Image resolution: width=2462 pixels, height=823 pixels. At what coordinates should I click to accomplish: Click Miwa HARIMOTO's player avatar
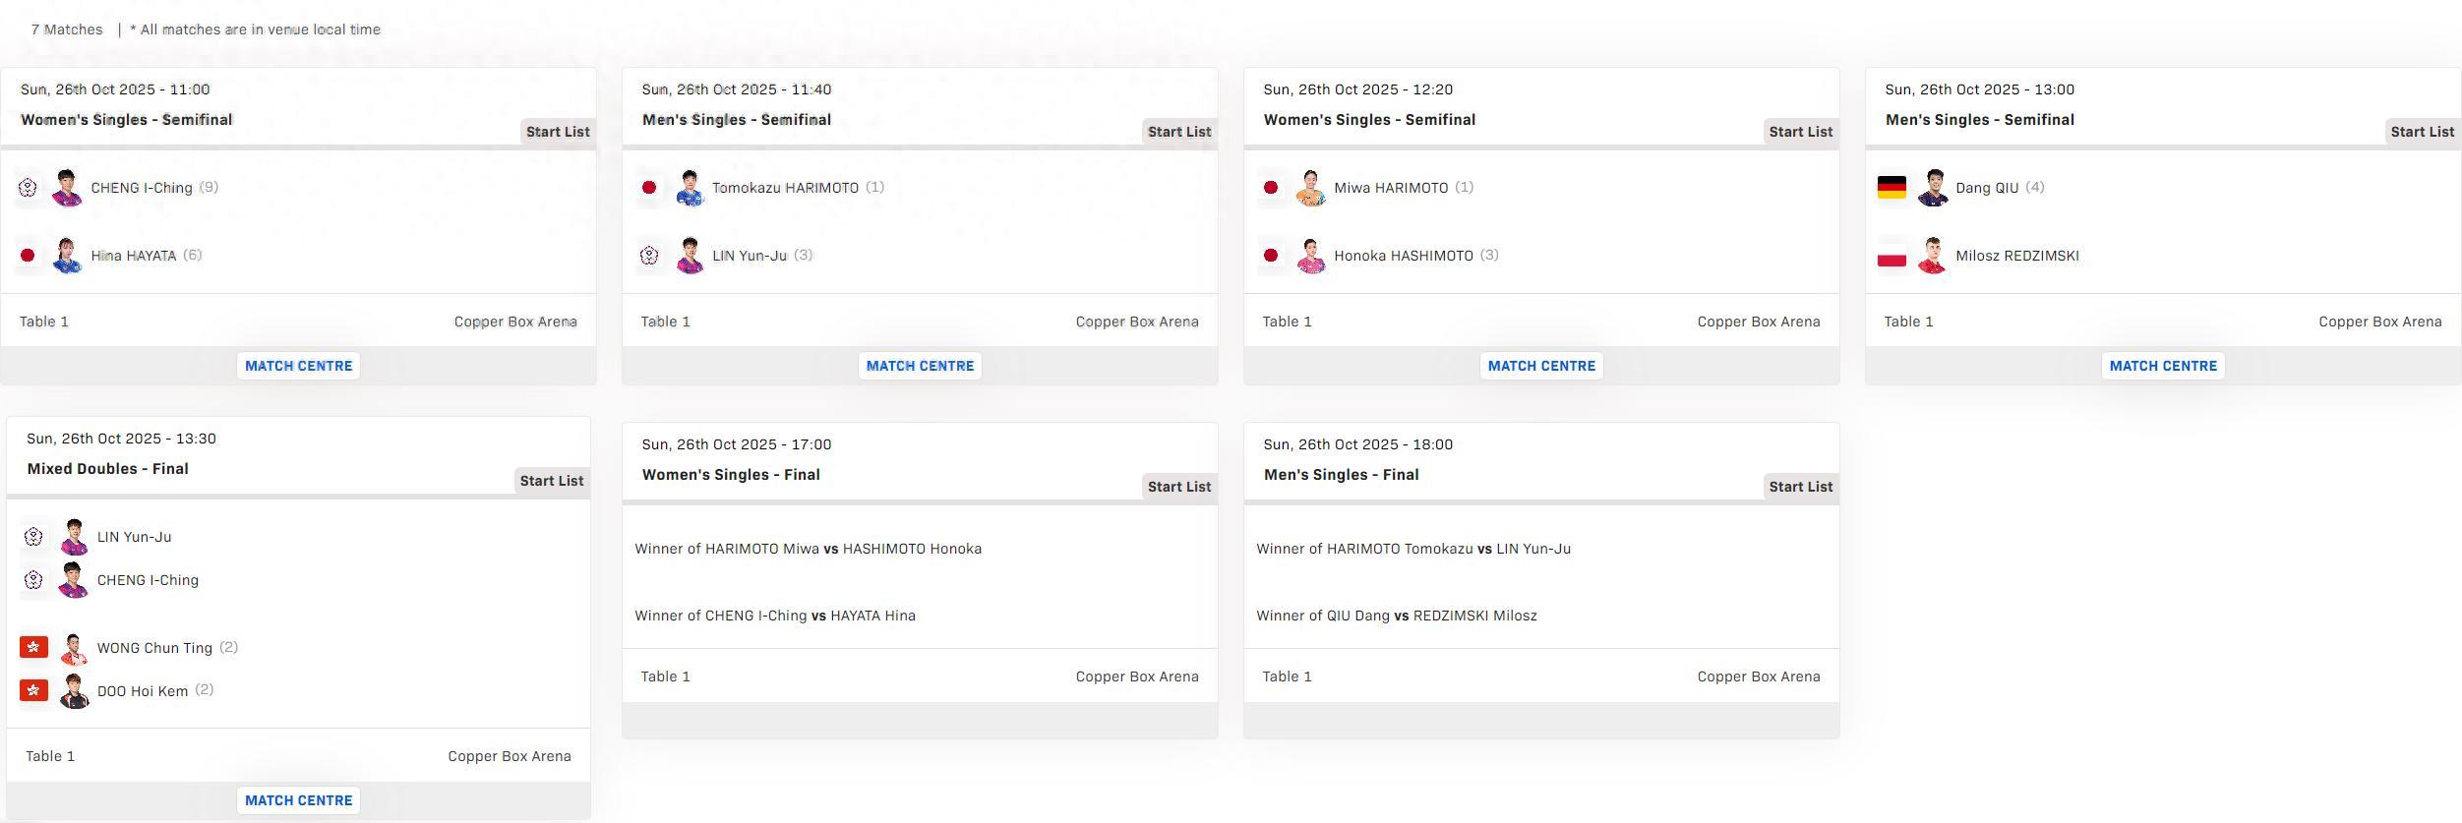pos(1310,188)
